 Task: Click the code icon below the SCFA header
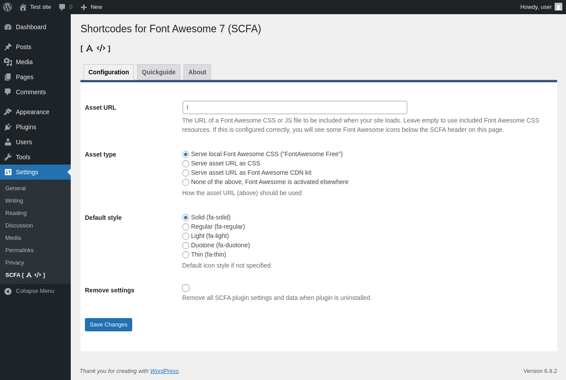101,48
